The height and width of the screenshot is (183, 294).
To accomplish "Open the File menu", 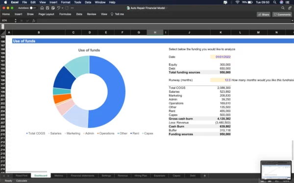I will coord(24,2).
